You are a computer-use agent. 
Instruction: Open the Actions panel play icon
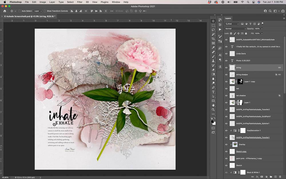(x=220, y=29)
